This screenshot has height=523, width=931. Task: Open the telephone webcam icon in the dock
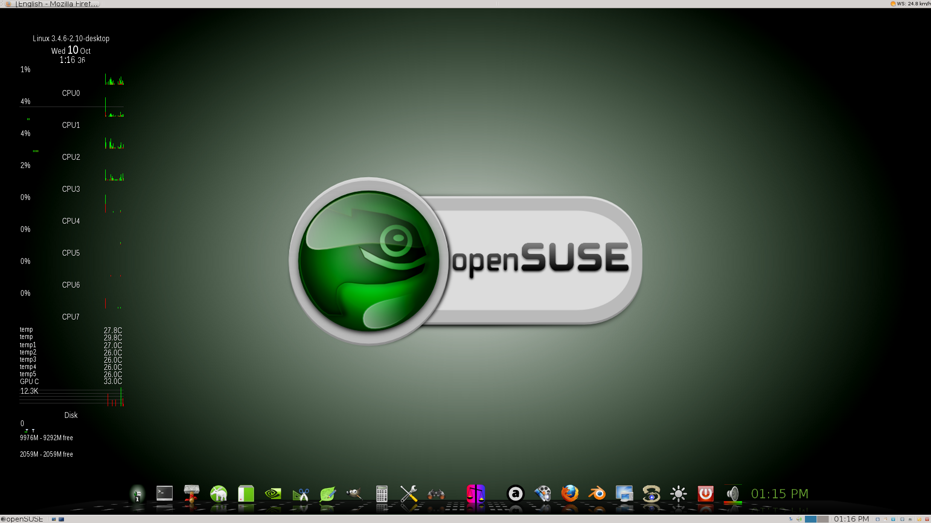click(x=651, y=493)
